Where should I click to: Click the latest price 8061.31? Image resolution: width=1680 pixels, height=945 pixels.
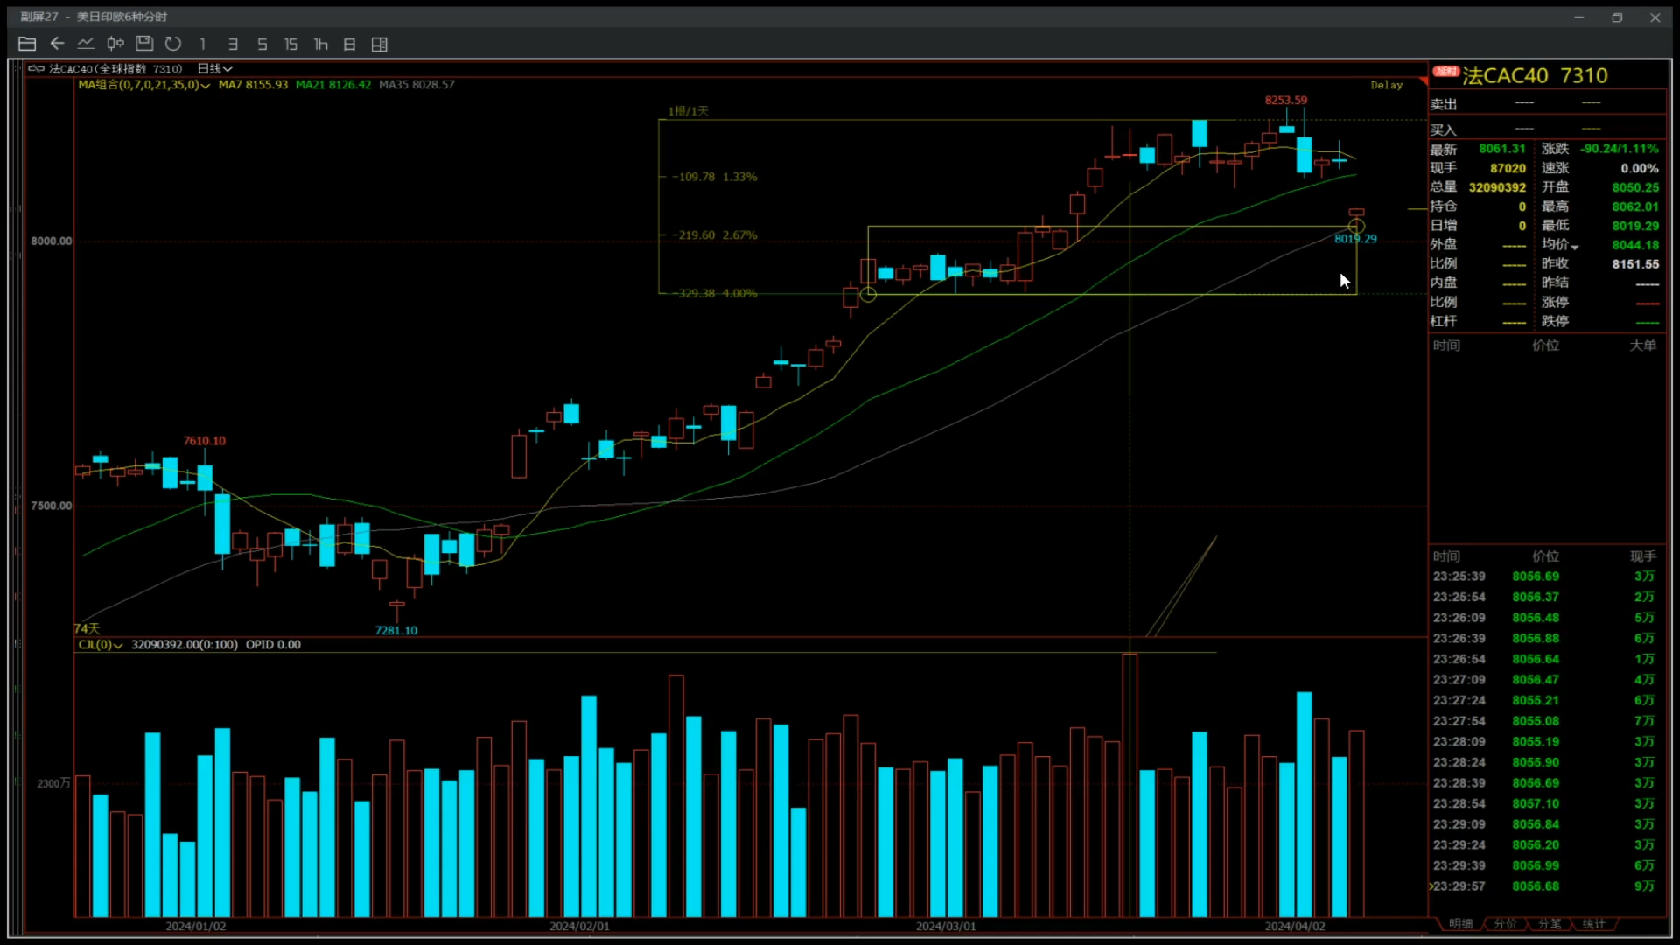pyautogui.click(x=1501, y=149)
